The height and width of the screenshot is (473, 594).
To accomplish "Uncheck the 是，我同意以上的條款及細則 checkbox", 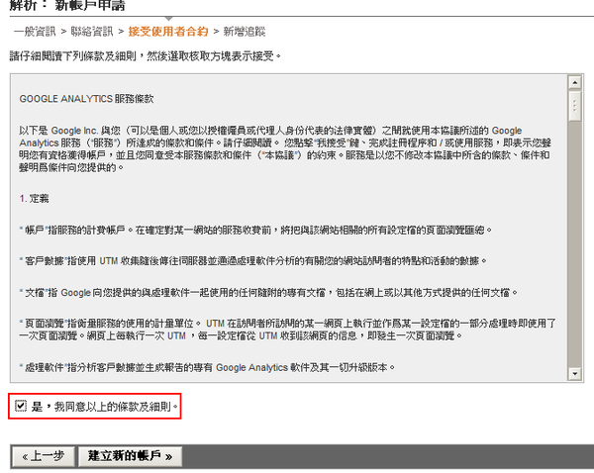I will click(x=21, y=406).
